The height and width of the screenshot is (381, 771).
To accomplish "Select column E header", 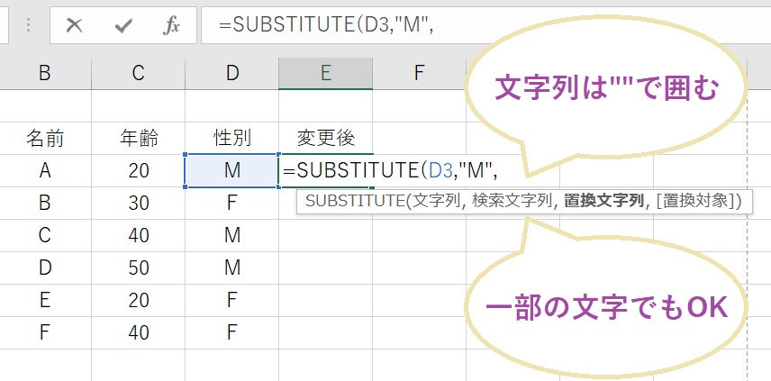I will [x=326, y=74].
